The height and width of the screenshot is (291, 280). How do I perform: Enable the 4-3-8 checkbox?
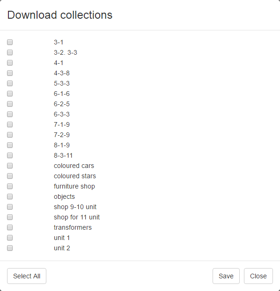pyautogui.click(x=10, y=73)
